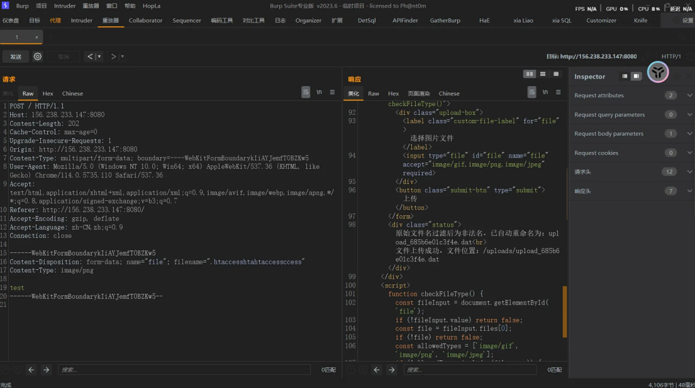Open the back history dropdown arrow
Viewport: 695px width, 388px height.
[x=99, y=57]
